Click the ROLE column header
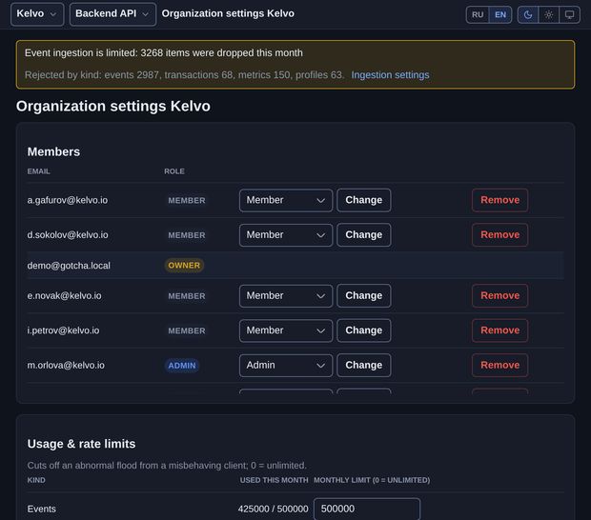Image resolution: width=591 pixels, height=520 pixels. (174, 171)
